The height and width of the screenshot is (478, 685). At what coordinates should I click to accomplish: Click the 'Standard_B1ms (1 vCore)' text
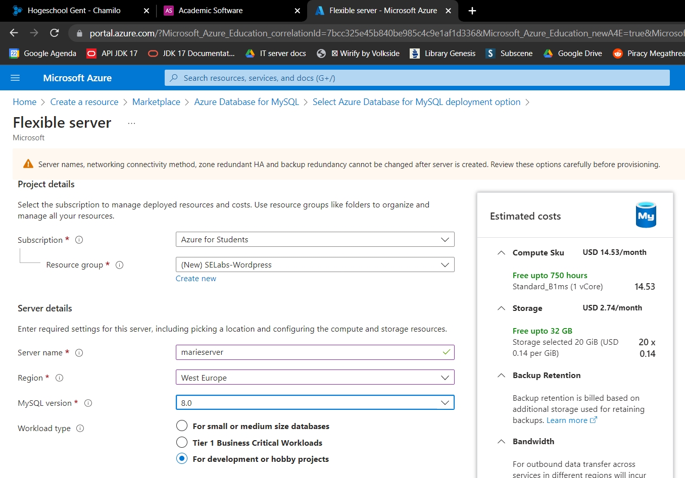558,287
